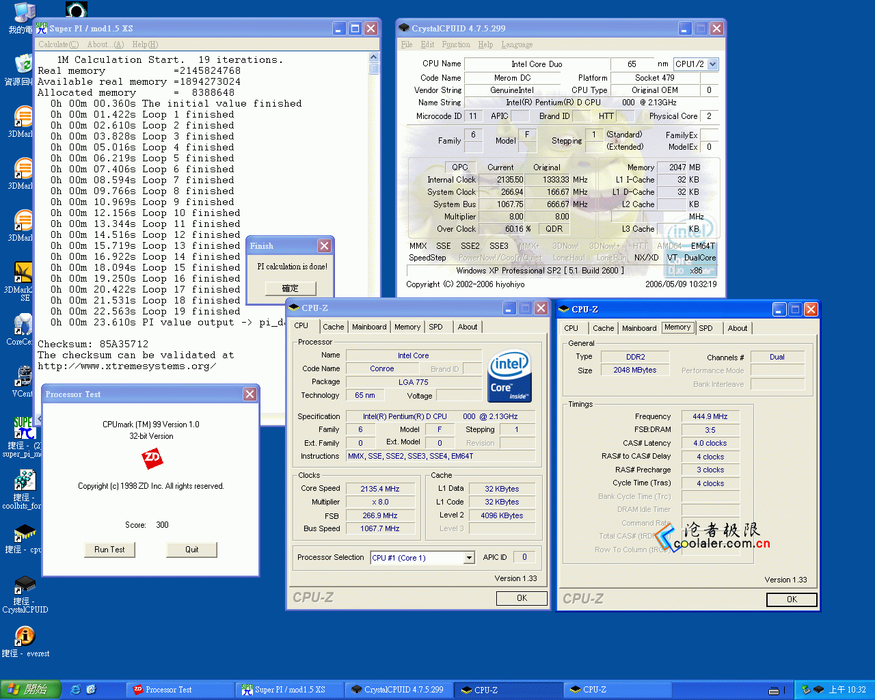Image resolution: width=875 pixels, height=700 pixels.
Task: Launch Internet Explorer from the quick launch bar
Action: pos(76,690)
